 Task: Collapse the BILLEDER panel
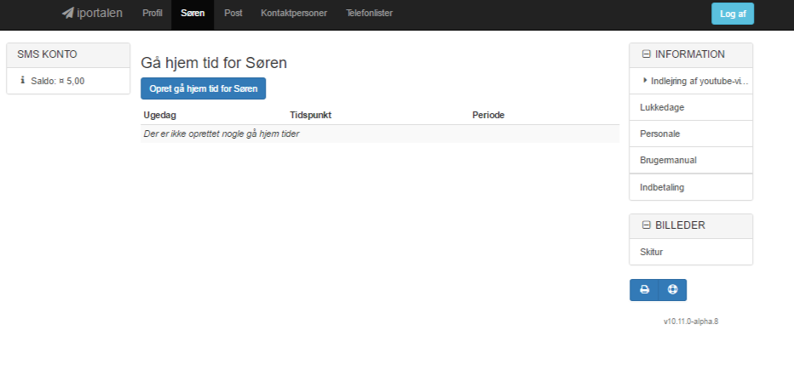(x=646, y=225)
